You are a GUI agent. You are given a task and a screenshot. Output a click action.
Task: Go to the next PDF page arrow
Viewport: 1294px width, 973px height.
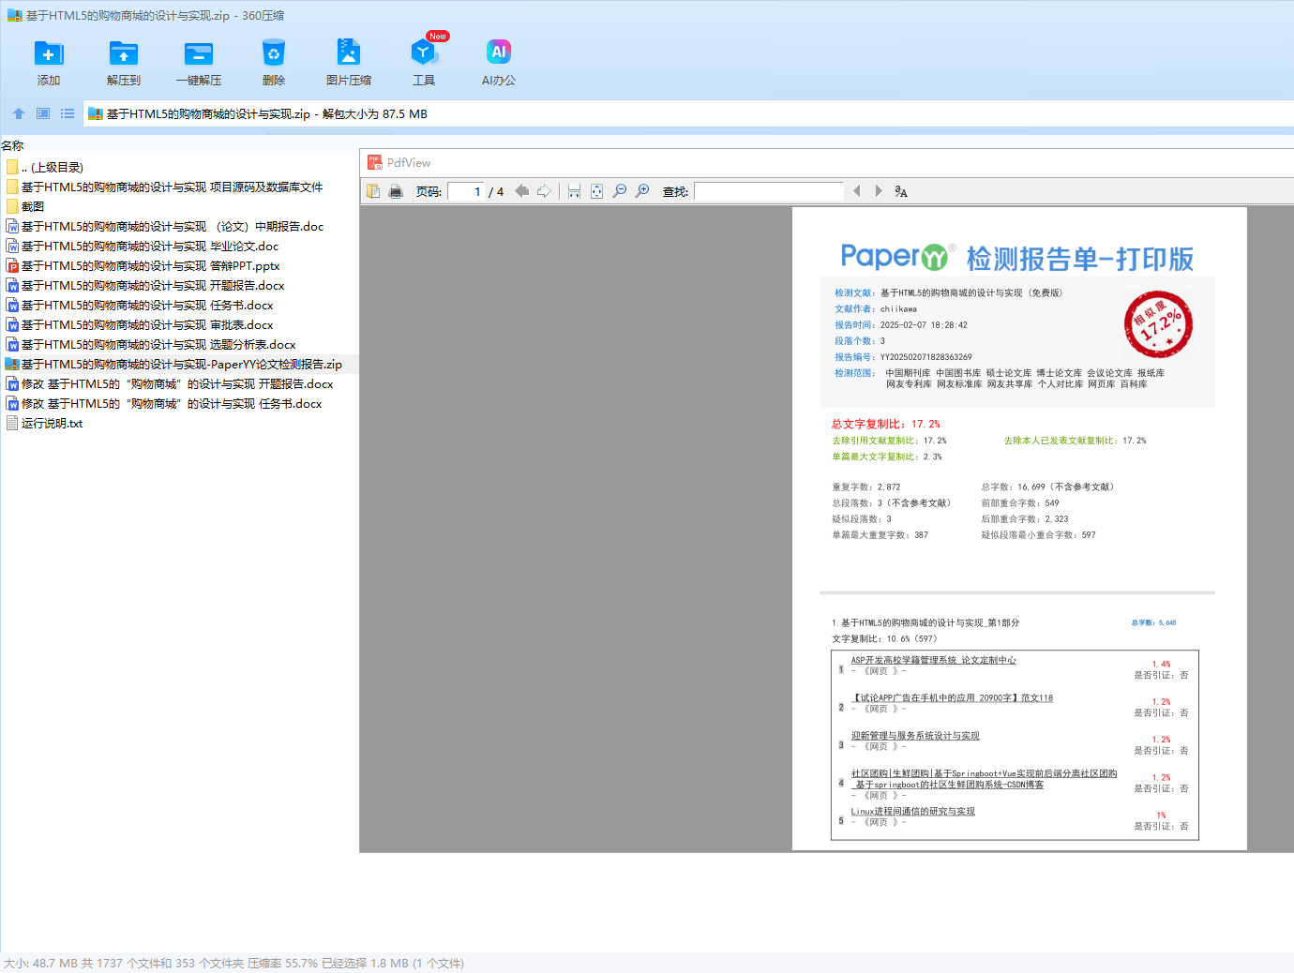tap(544, 191)
